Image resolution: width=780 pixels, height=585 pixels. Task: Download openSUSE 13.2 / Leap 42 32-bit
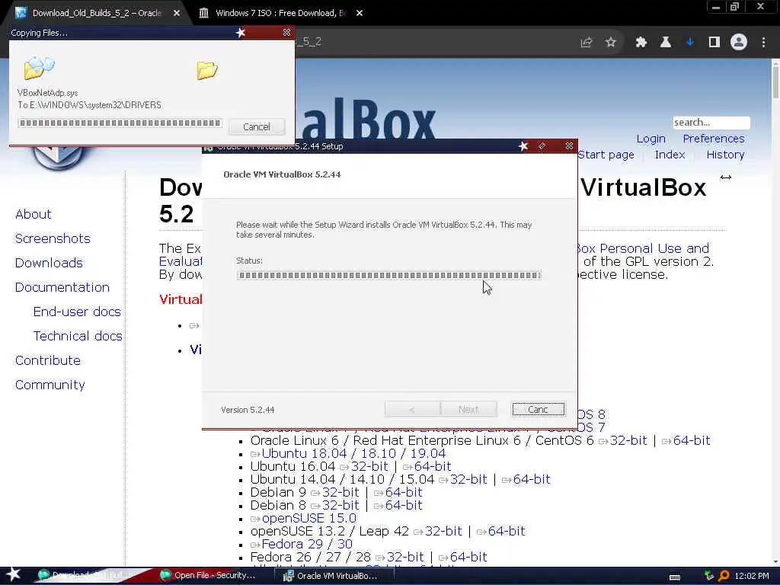point(443,531)
